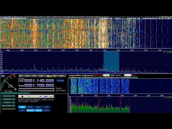Image resolution: width=172 pixels, height=129 pixels.
Task: Click the recording filename text
Action: pos(36,100)
